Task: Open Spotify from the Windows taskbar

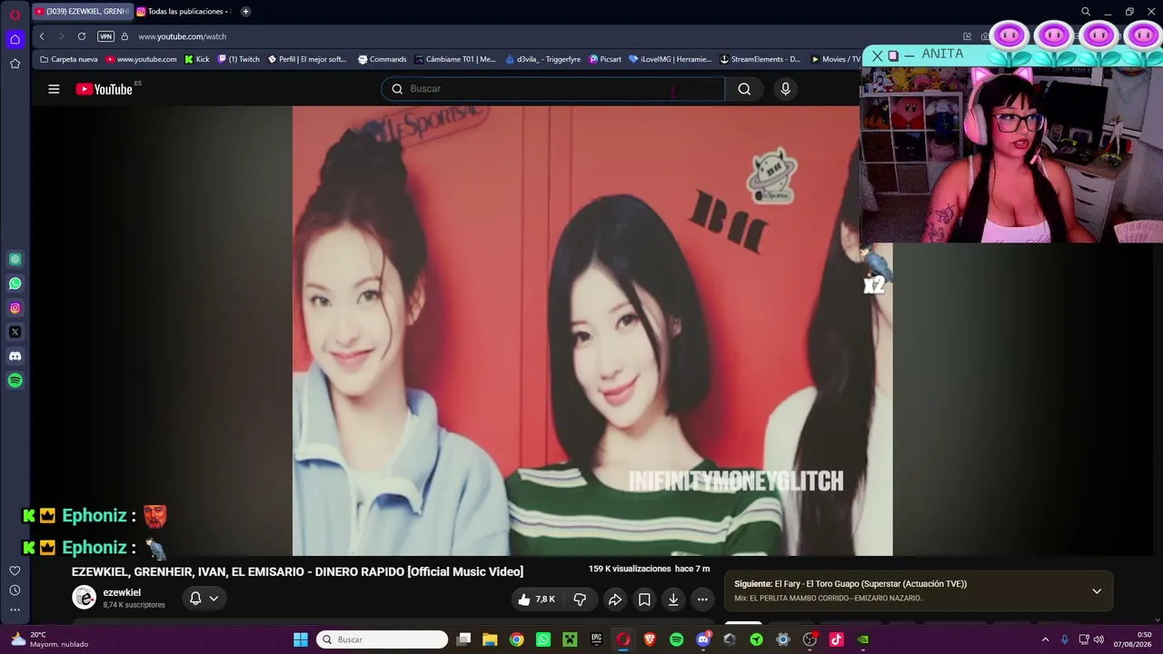Action: [x=676, y=639]
